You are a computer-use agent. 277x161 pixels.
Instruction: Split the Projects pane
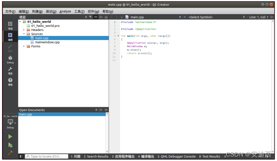pyautogui.click(x=101, y=17)
